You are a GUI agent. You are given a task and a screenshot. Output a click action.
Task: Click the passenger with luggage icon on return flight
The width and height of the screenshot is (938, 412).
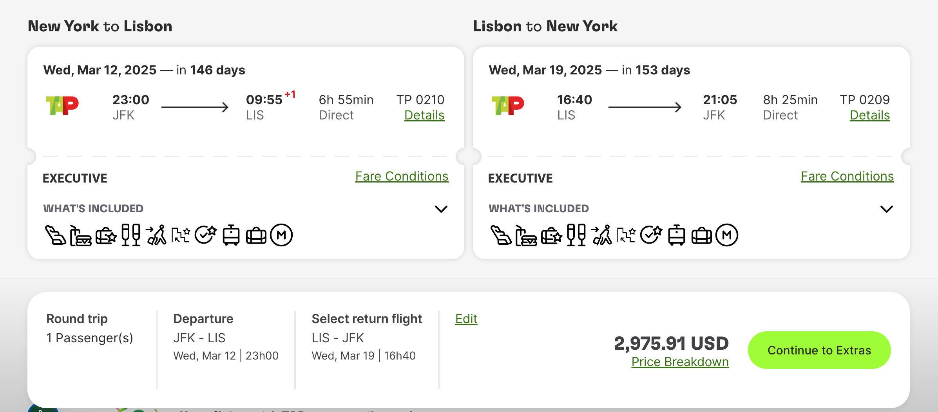601,235
